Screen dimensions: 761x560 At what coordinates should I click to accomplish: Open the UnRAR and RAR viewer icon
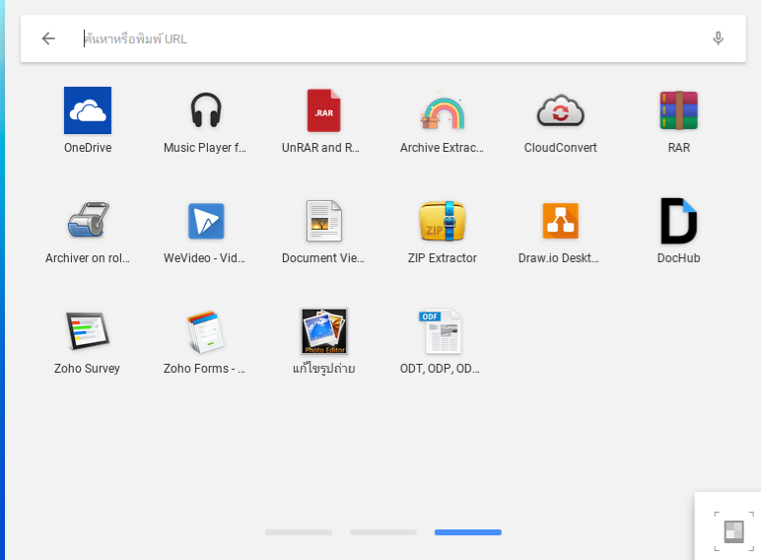[323, 110]
